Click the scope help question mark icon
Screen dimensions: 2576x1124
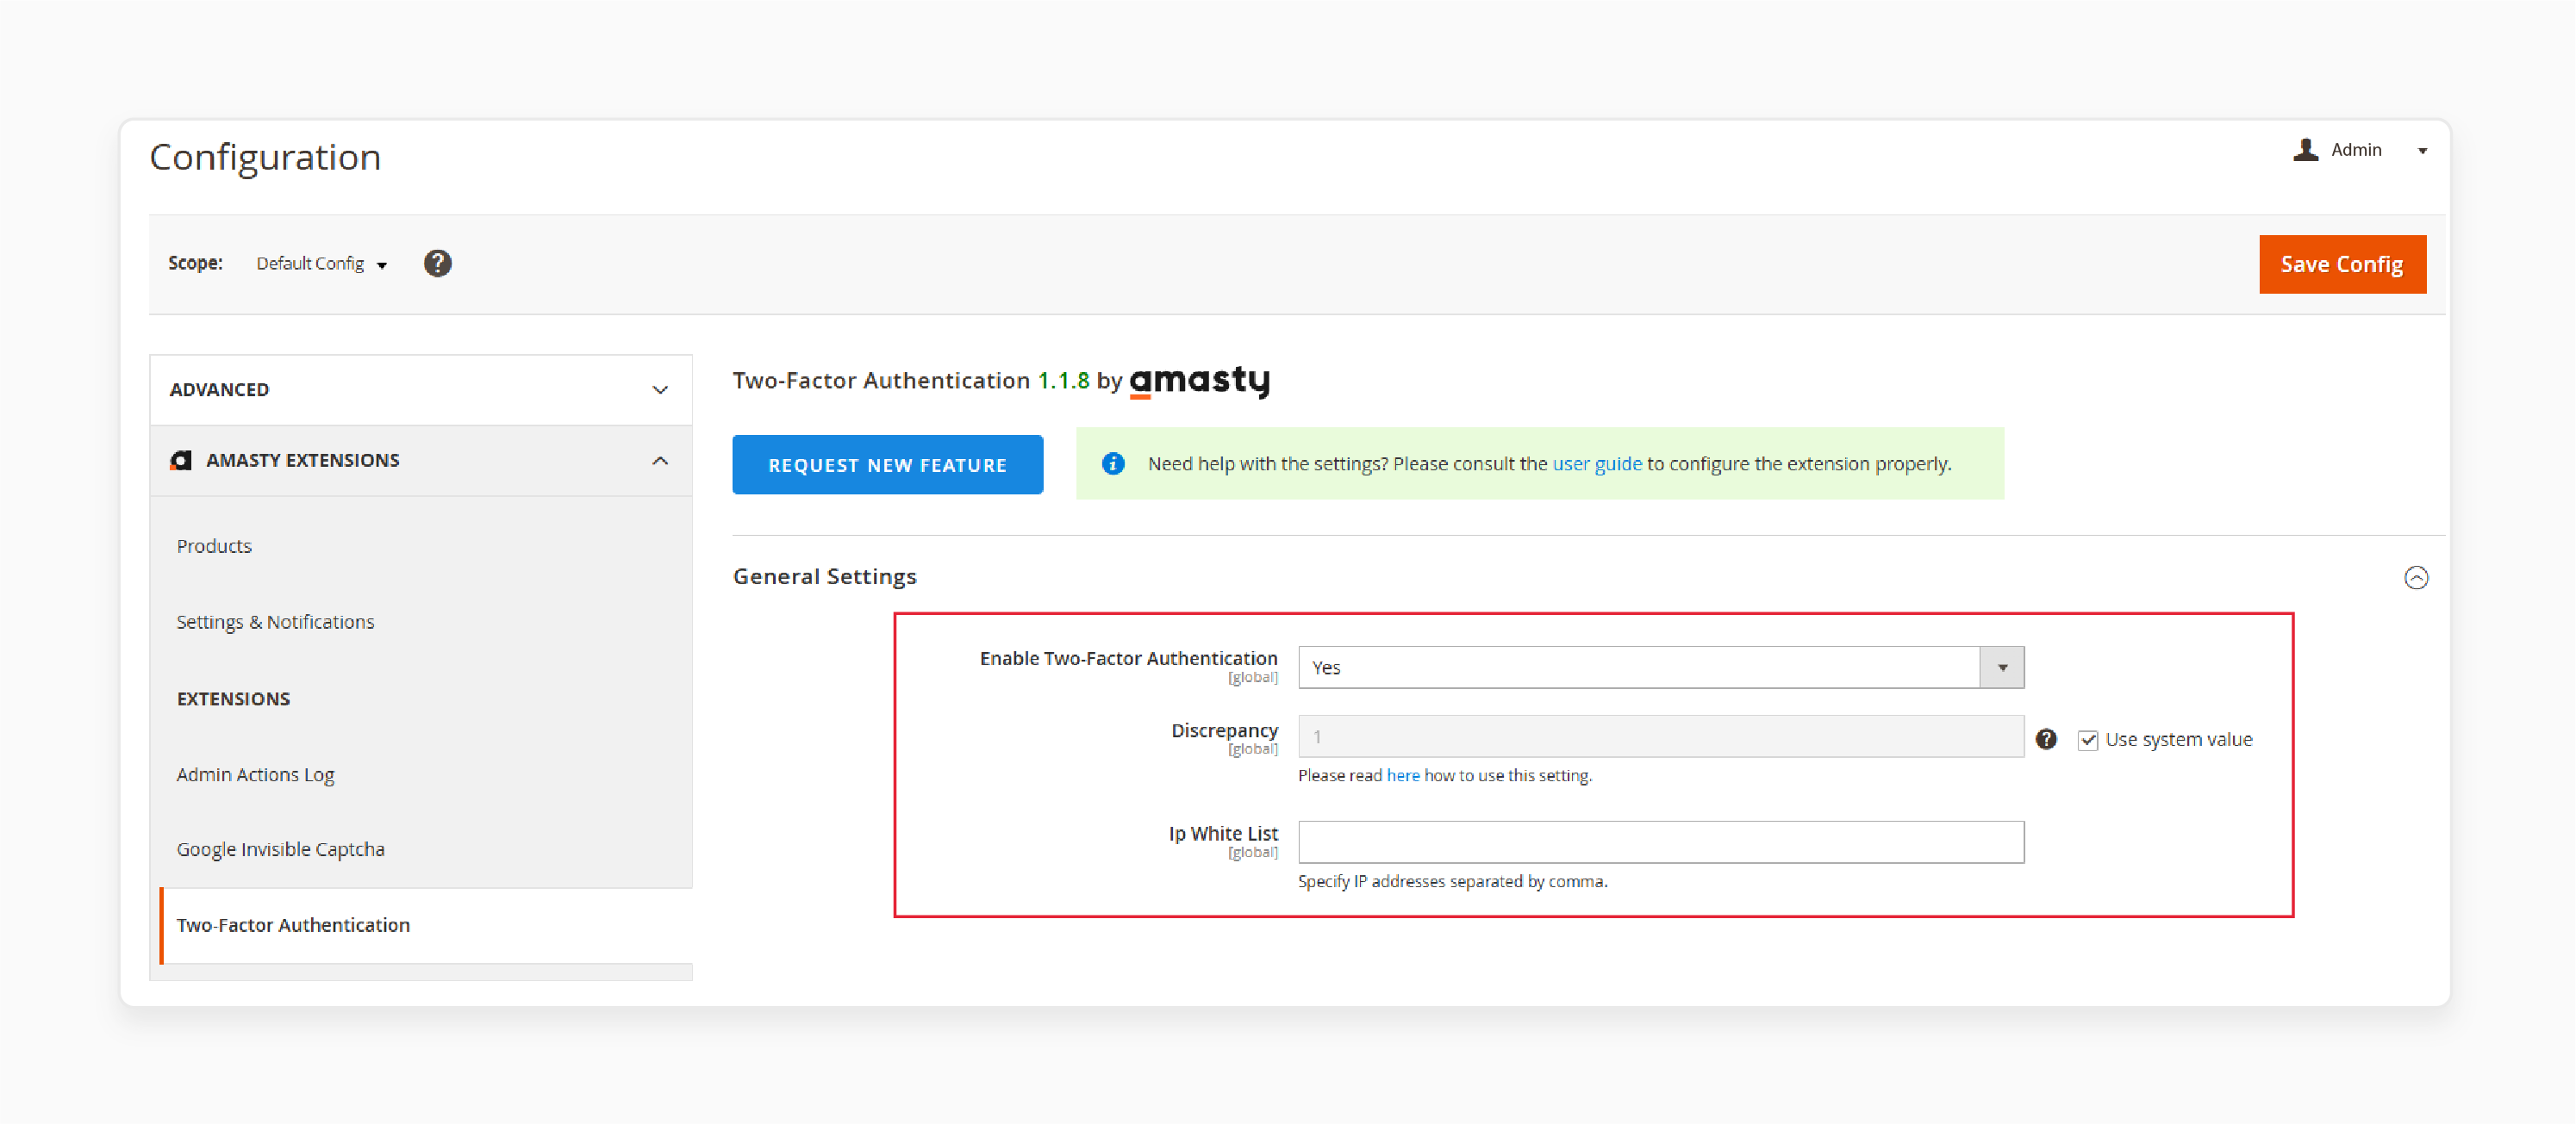[437, 264]
